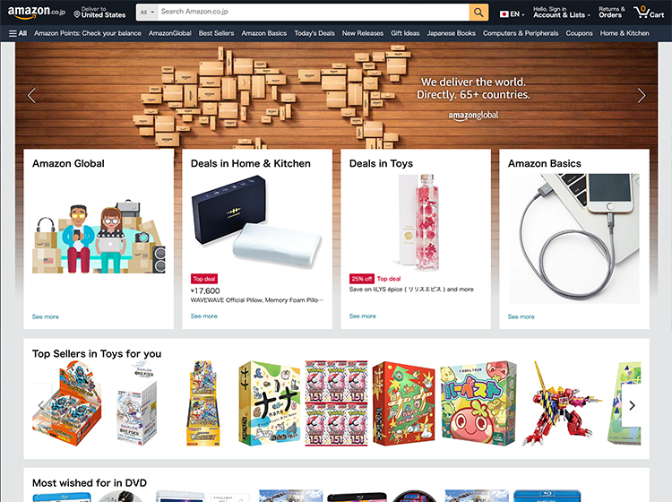
Task: Show the previous hero banner slide
Action: pyautogui.click(x=31, y=95)
